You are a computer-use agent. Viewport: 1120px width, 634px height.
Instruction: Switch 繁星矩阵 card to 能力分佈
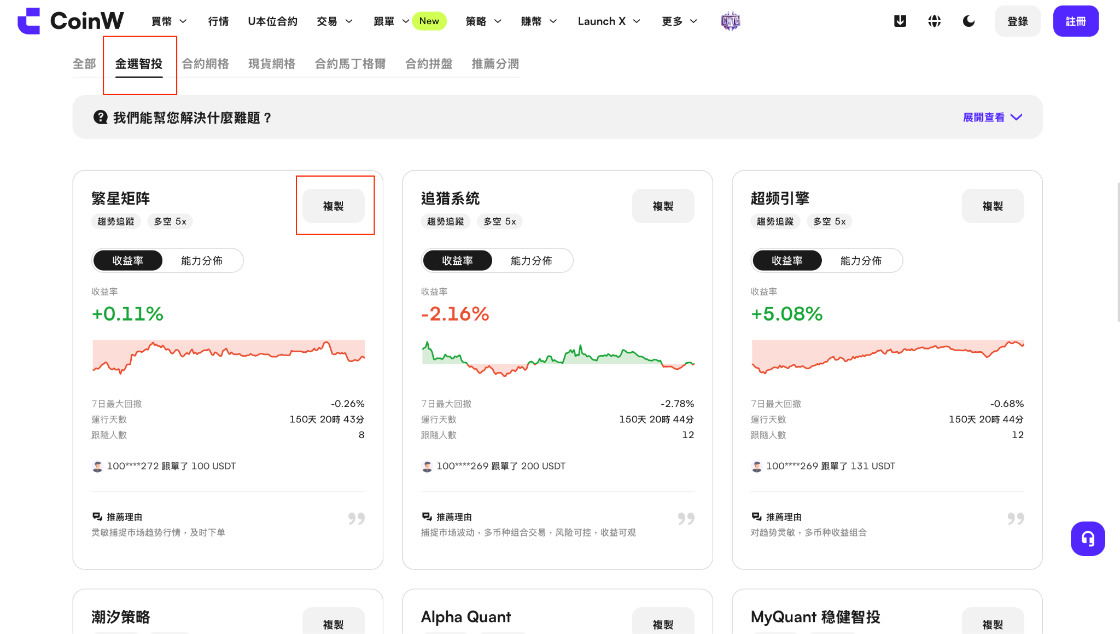(x=202, y=260)
